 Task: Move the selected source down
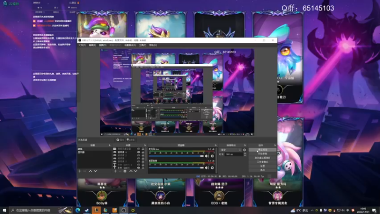coord(136,171)
